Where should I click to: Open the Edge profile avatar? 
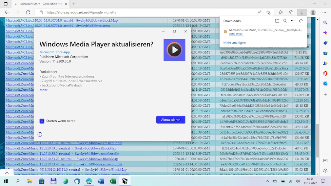point(313,12)
